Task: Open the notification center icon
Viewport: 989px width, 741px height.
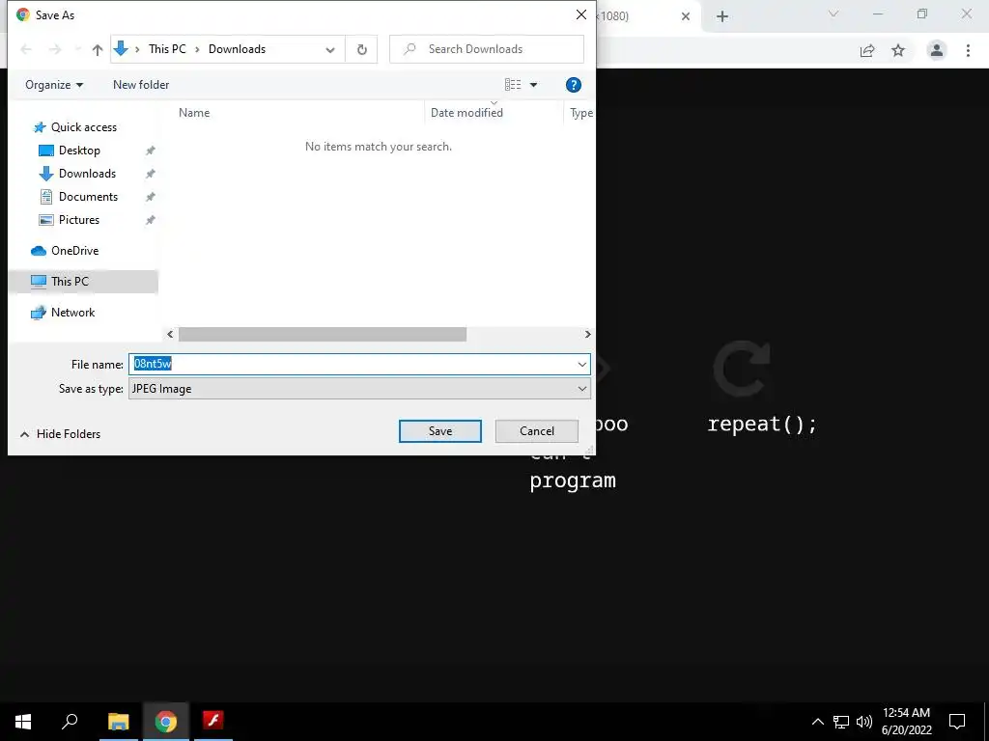Action: [x=957, y=722]
